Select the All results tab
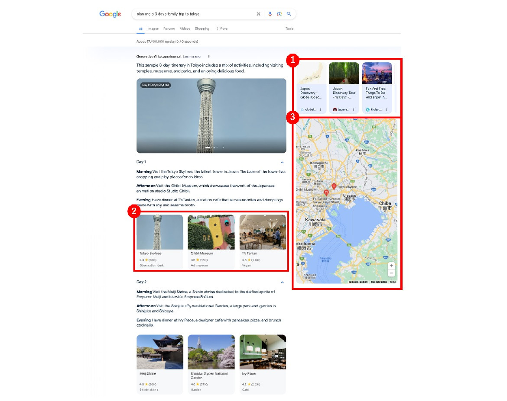 click(x=141, y=29)
